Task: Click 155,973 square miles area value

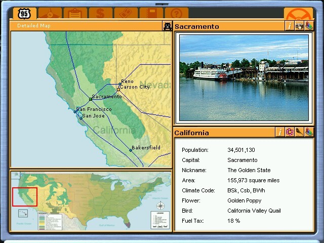Action: [254, 180]
